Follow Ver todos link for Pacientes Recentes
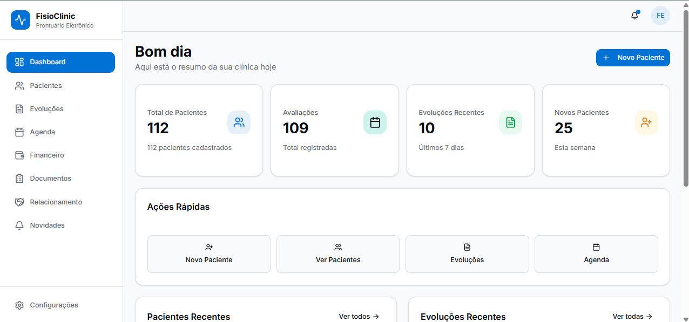Screen dimensions: 689x322 [359, 317]
